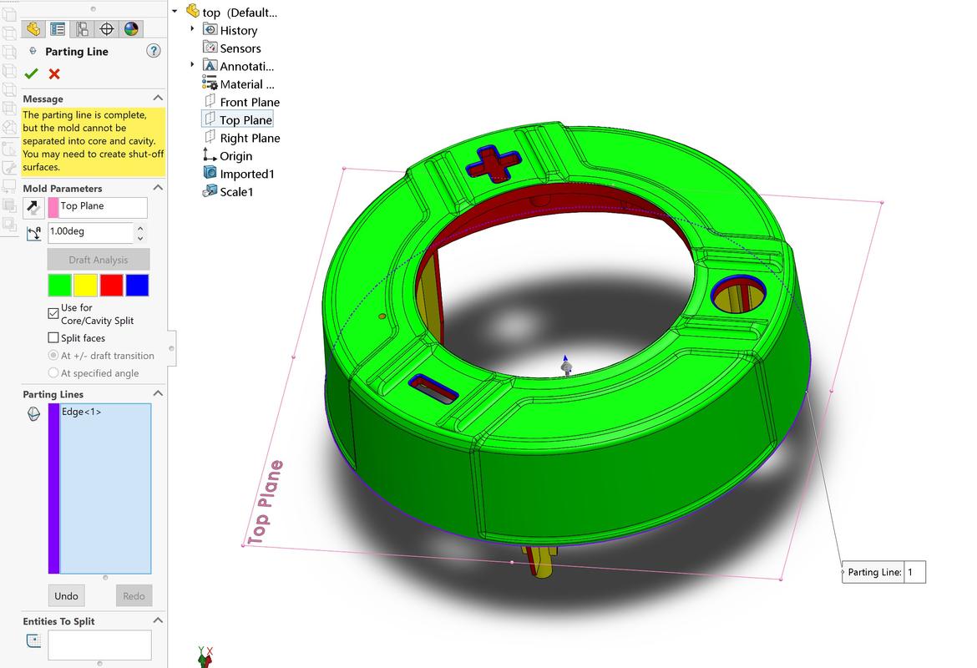
Task: Expand the Annotations folder
Action: point(193,64)
